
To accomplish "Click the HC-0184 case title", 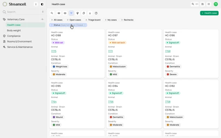I will (x=113, y=86).
